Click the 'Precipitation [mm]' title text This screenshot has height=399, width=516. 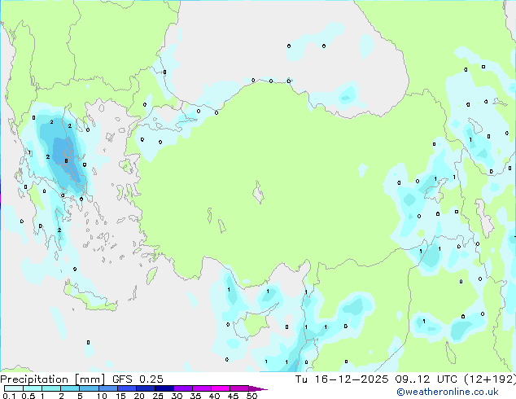(52, 379)
